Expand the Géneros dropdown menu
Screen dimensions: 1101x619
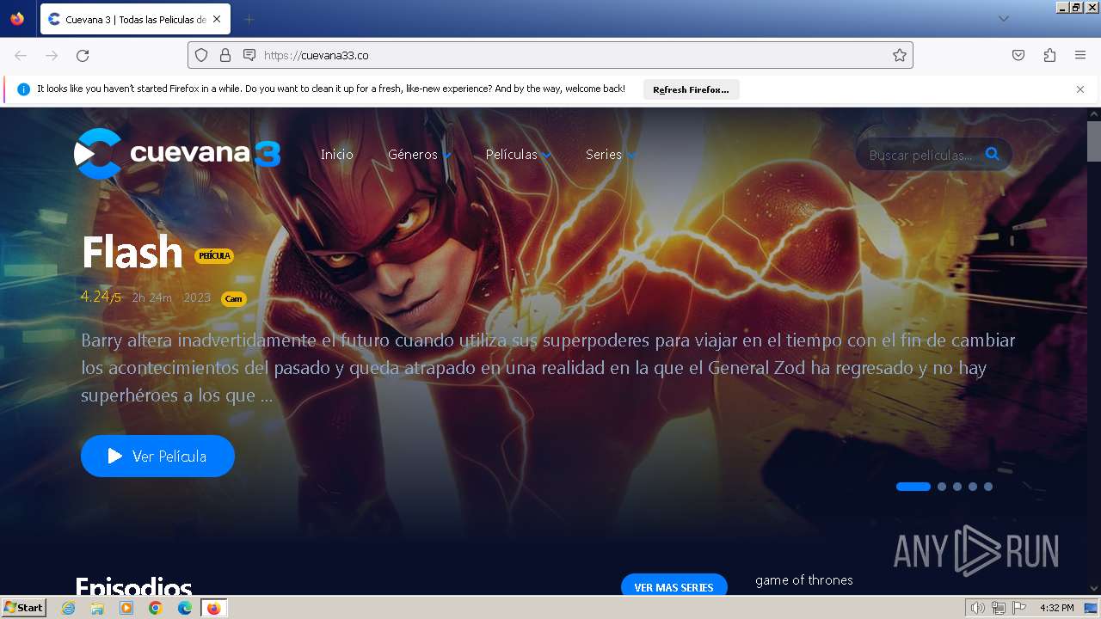pos(420,155)
